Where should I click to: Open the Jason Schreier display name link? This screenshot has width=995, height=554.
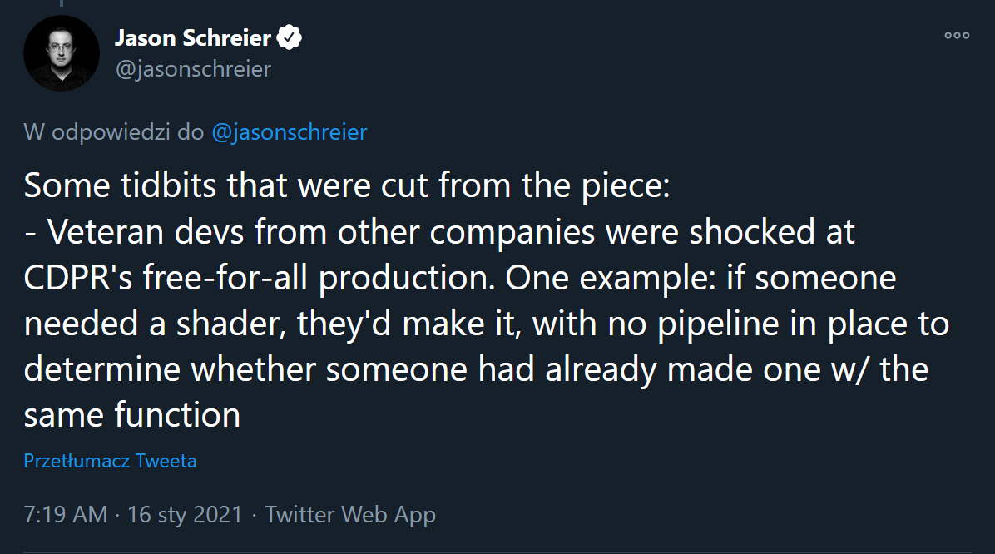(x=192, y=37)
